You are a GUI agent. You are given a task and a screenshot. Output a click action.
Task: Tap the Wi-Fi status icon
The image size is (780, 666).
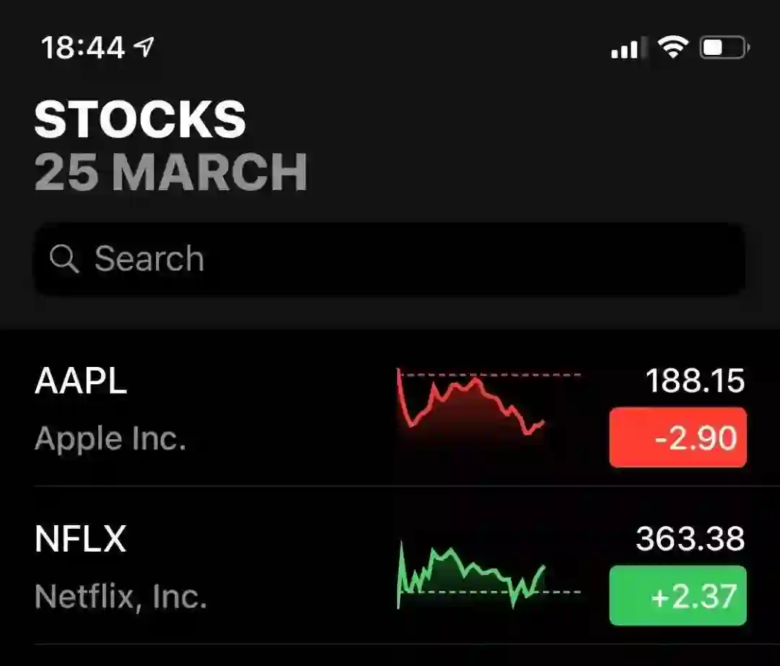tap(672, 48)
